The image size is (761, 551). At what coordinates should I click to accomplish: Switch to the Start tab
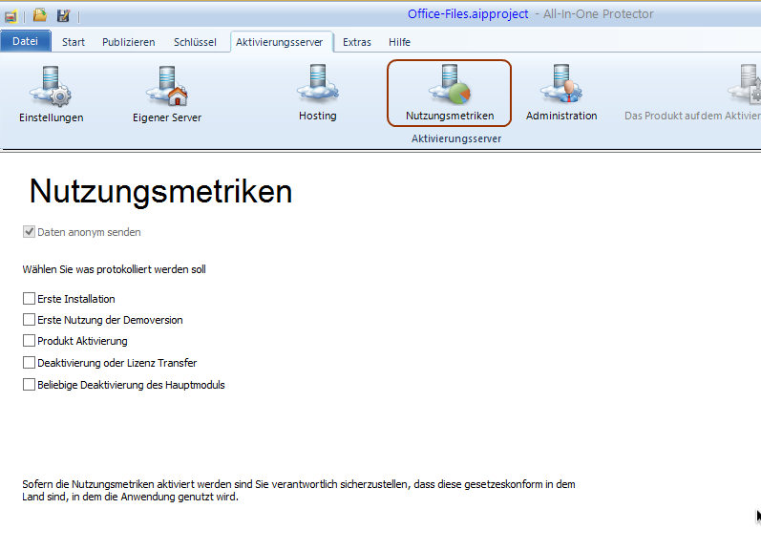74,42
